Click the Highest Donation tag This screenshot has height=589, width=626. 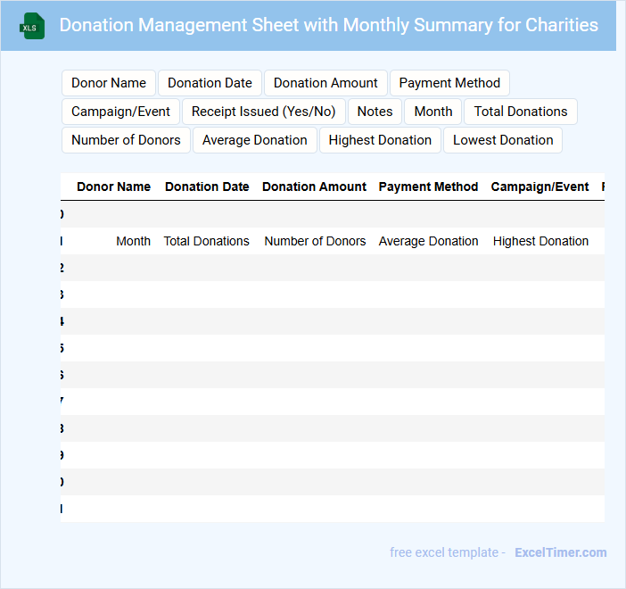(380, 140)
